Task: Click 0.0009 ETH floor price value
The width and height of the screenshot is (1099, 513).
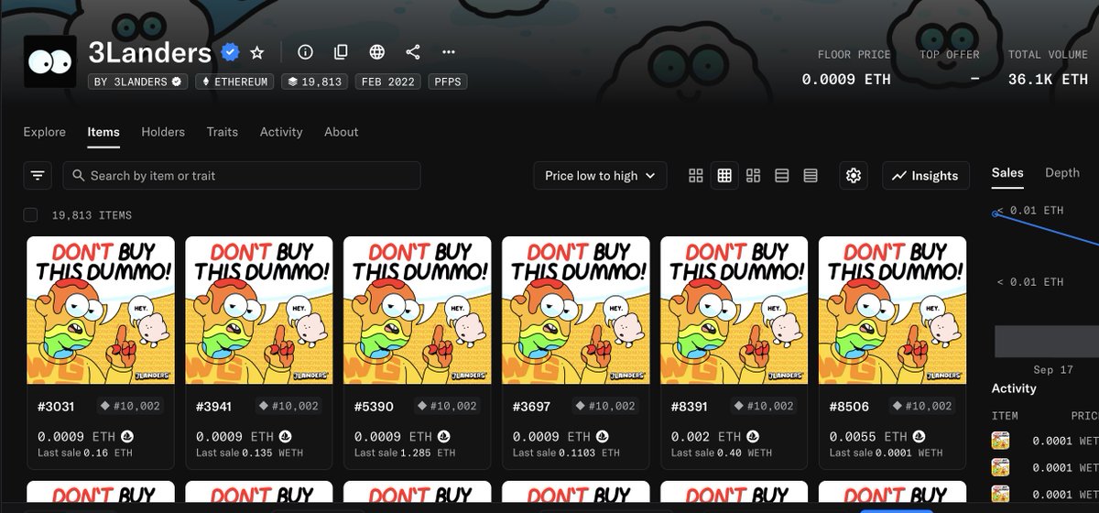Action: (x=846, y=80)
